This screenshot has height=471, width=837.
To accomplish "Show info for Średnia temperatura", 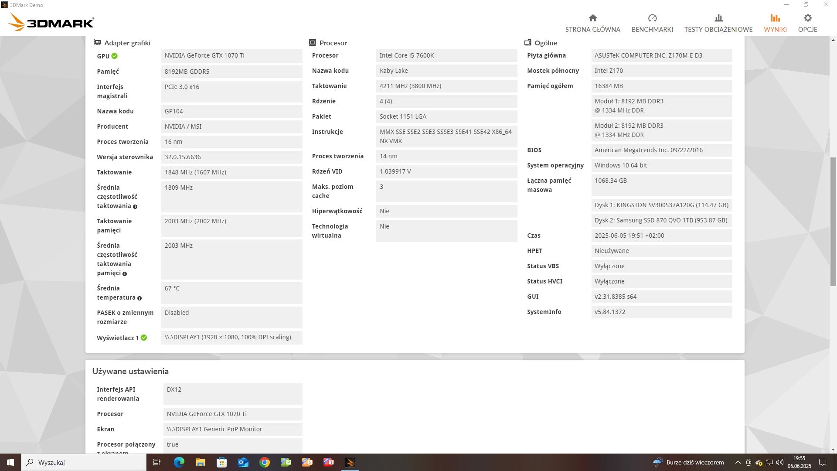I will click(x=139, y=298).
